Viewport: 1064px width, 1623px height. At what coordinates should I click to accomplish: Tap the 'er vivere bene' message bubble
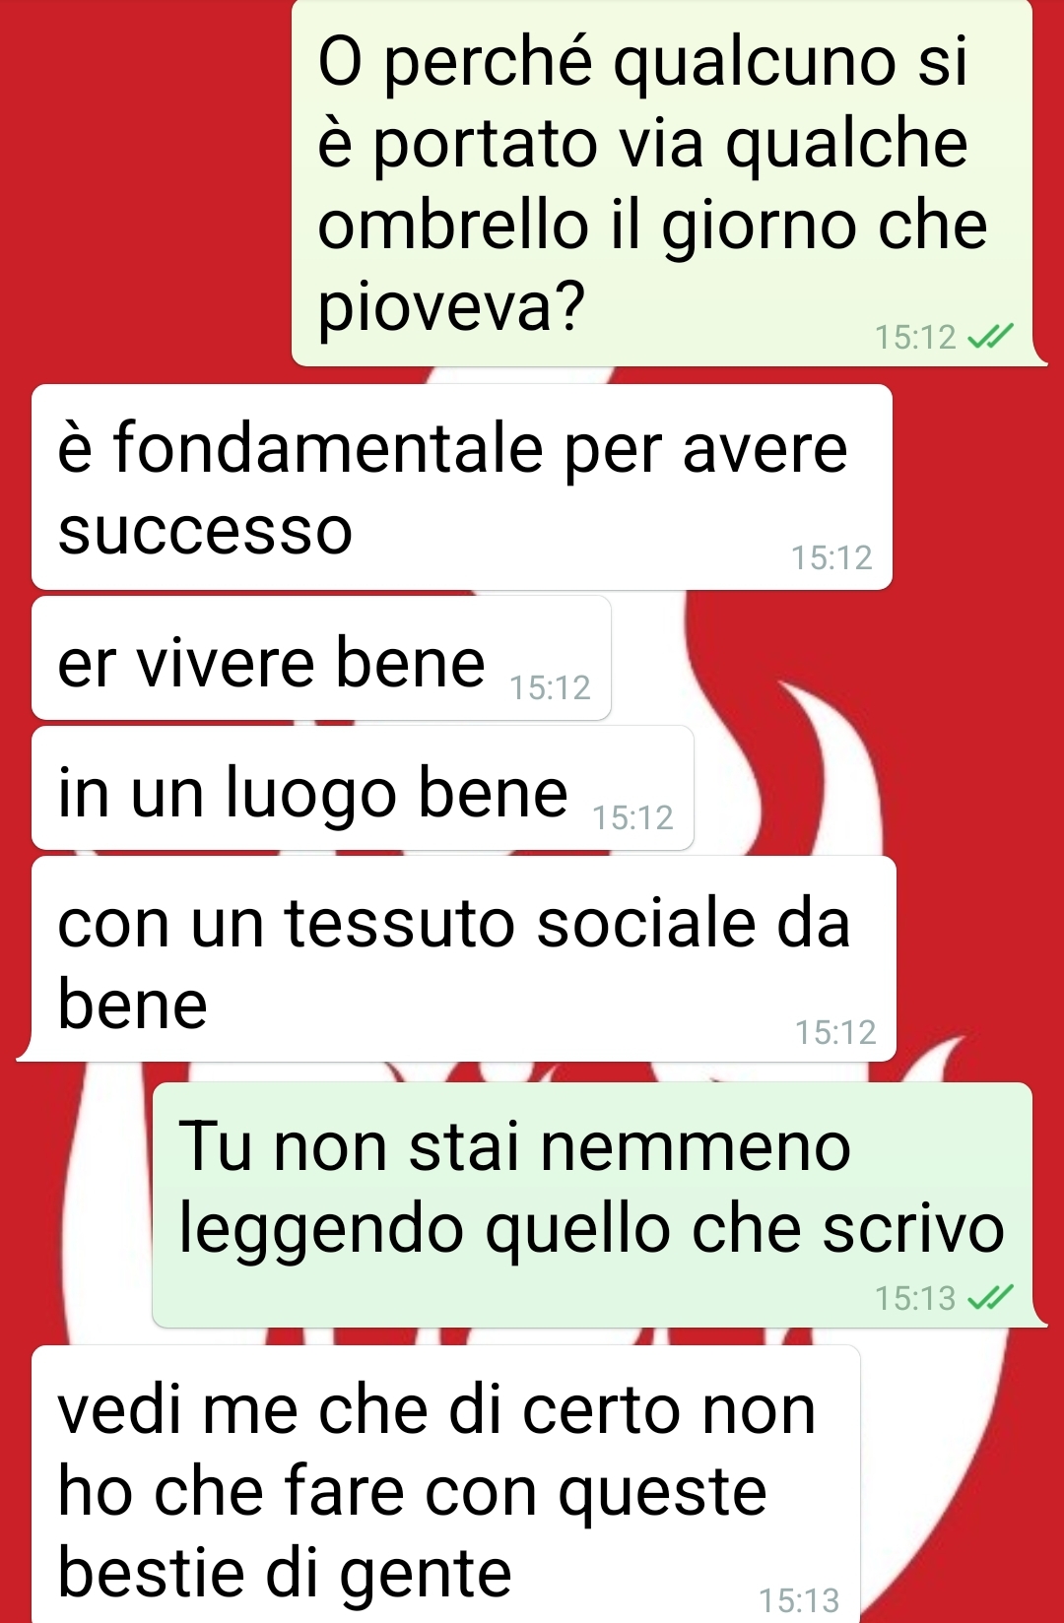tap(321, 658)
